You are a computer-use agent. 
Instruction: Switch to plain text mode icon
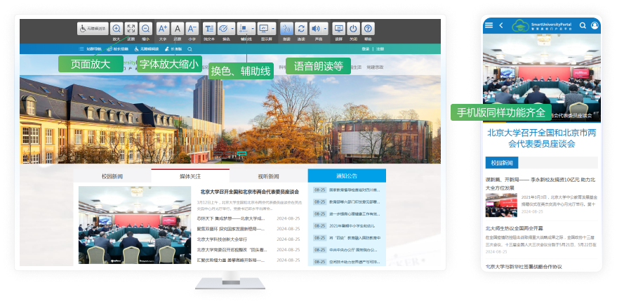[x=208, y=29]
